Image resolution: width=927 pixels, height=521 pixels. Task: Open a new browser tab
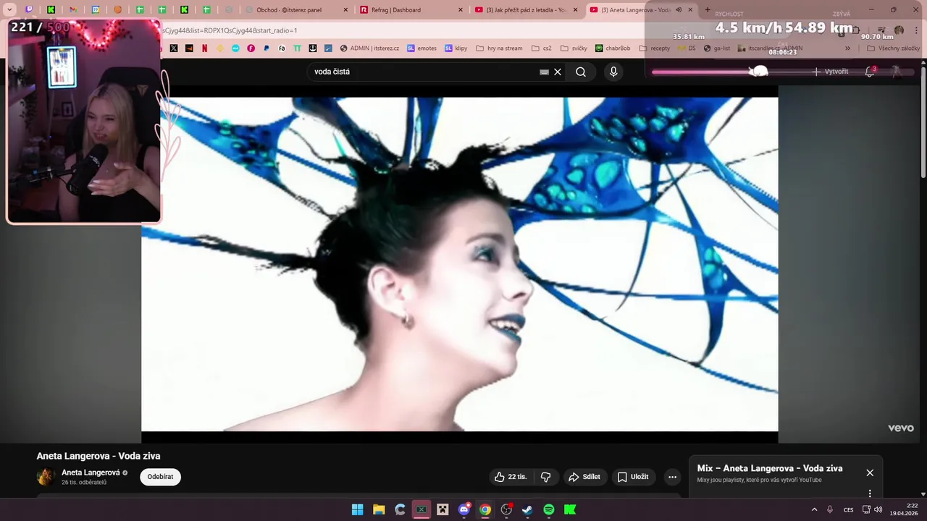coord(708,10)
